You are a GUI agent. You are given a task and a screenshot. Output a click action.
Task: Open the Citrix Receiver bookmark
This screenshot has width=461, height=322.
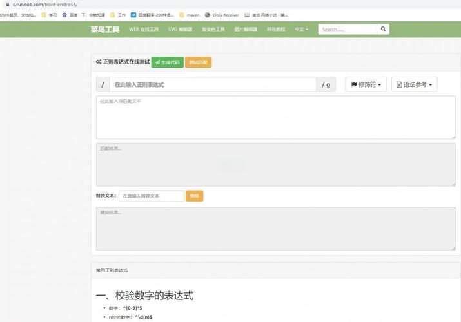[x=222, y=15]
